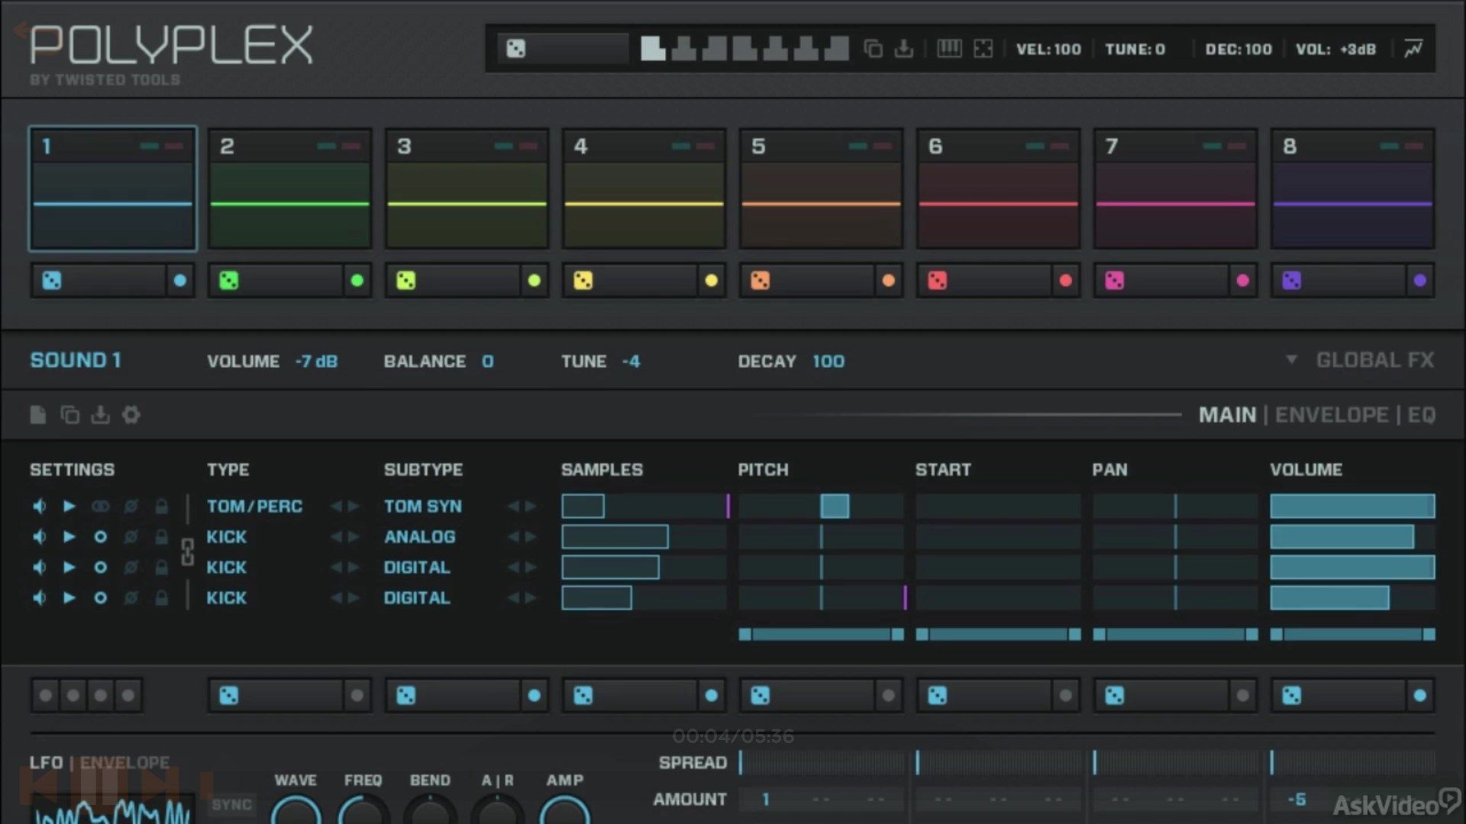
Task: Mute the KICK ANALOG layer speaker
Action: 39,536
